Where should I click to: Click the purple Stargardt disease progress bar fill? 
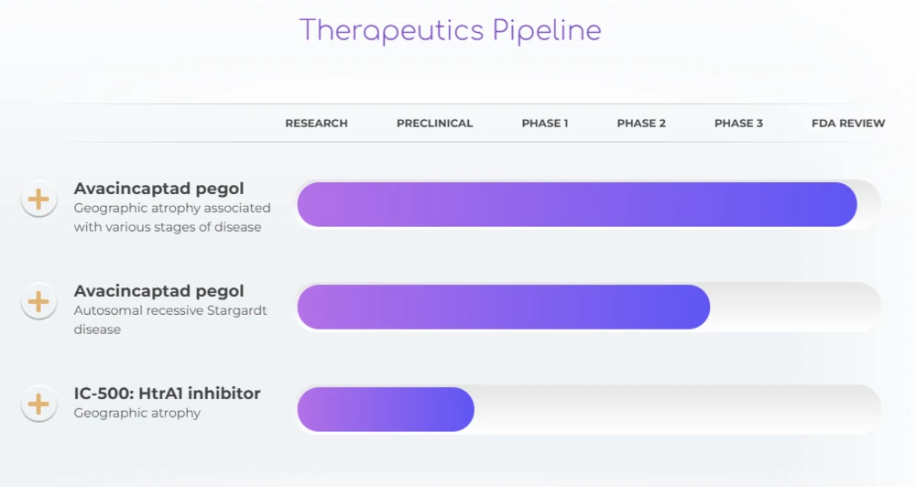point(503,307)
